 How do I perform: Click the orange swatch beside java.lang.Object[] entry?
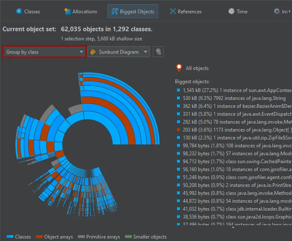tap(178, 130)
